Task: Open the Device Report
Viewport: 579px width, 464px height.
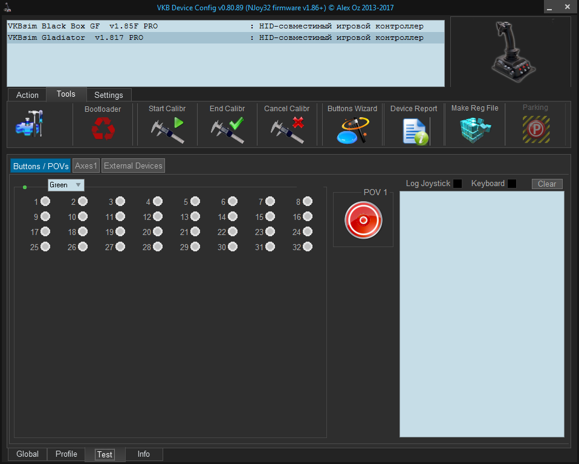Action: [x=416, y=132]
